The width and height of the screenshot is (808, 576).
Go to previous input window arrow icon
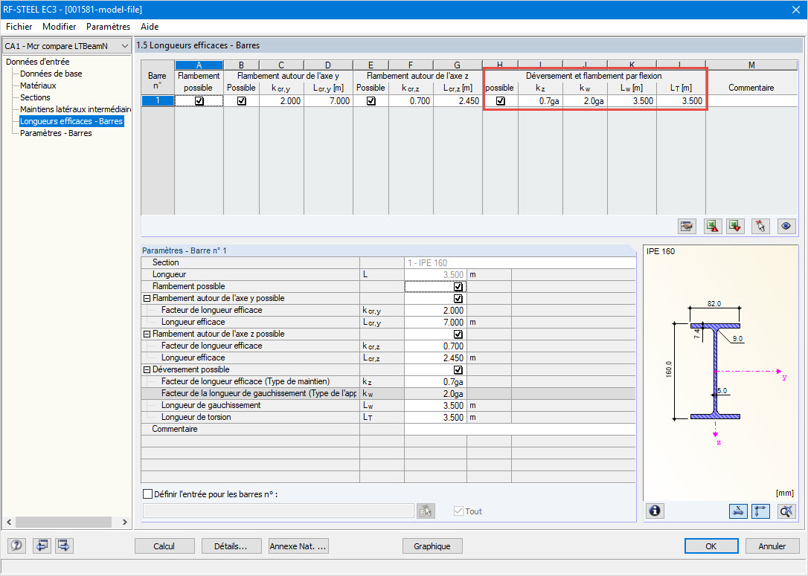click(x=42, y=545)
